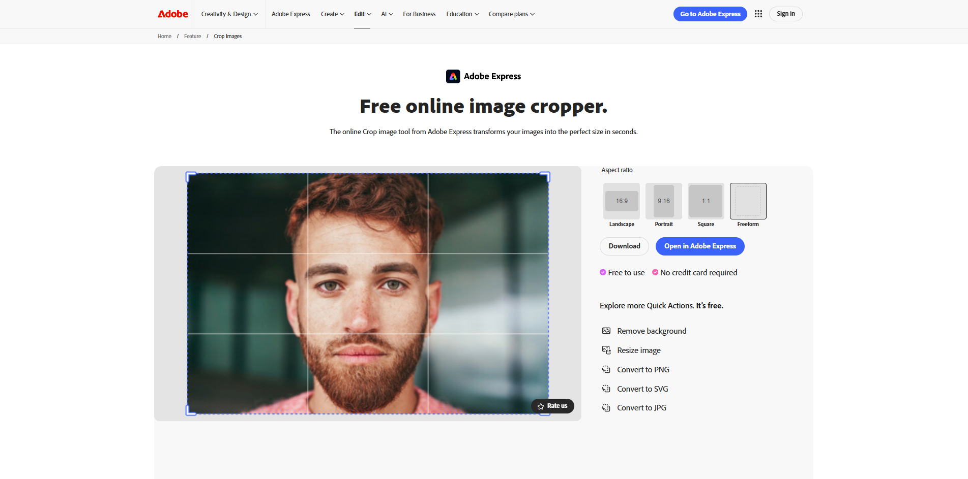The height and width of the screenshot is (479, 968).
Task: Expand the Creativity & Design menu
Action: click(x=229, y=14)
